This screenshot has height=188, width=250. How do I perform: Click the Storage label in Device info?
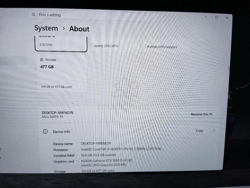click(60, 171)
